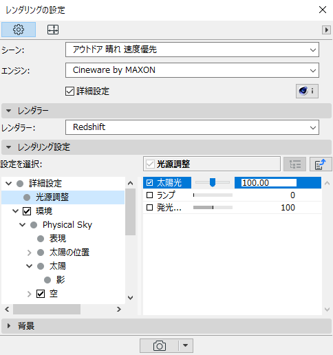Toggle the 詳細設定 checkbox
Screen dimensions: 333x355
click(x=69, y=91)
